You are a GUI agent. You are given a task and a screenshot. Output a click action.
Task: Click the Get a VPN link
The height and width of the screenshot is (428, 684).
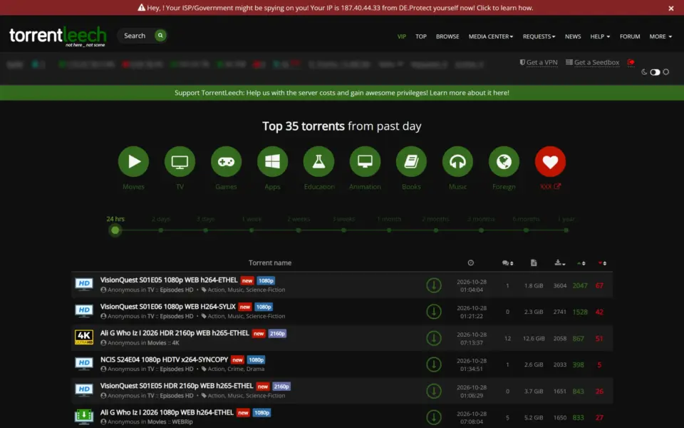(539, 63)
